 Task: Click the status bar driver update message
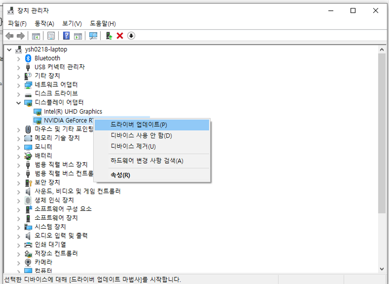click(x=93, y=280)
